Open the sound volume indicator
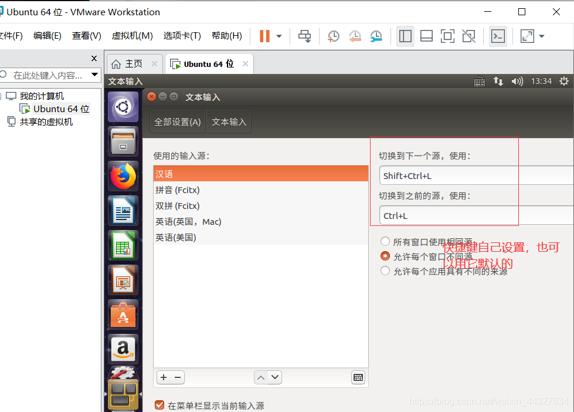 click(517, 81)
